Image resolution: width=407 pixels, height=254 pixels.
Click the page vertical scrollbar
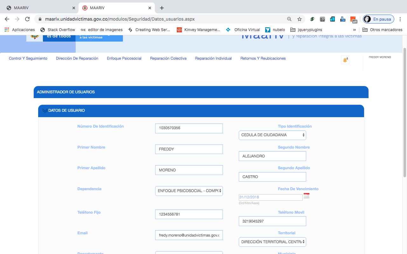405,113
